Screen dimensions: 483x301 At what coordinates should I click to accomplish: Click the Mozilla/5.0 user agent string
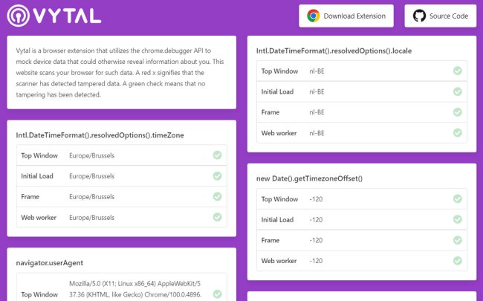pyautogui.click(x=135, y=289)
